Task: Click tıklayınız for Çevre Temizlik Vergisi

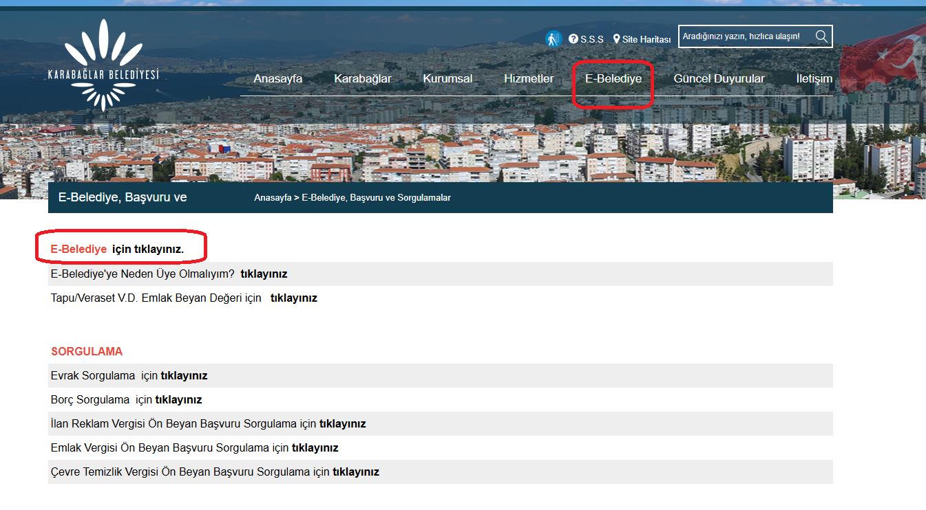Action: pyautogui.click(x=356, y=472)
